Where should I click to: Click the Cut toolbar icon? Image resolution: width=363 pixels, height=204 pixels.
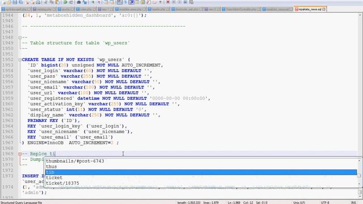(x=45, y=2)
